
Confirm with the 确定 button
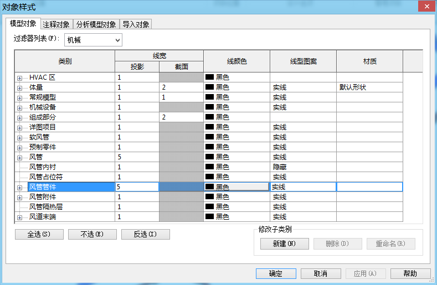click(x=276, y=273)
